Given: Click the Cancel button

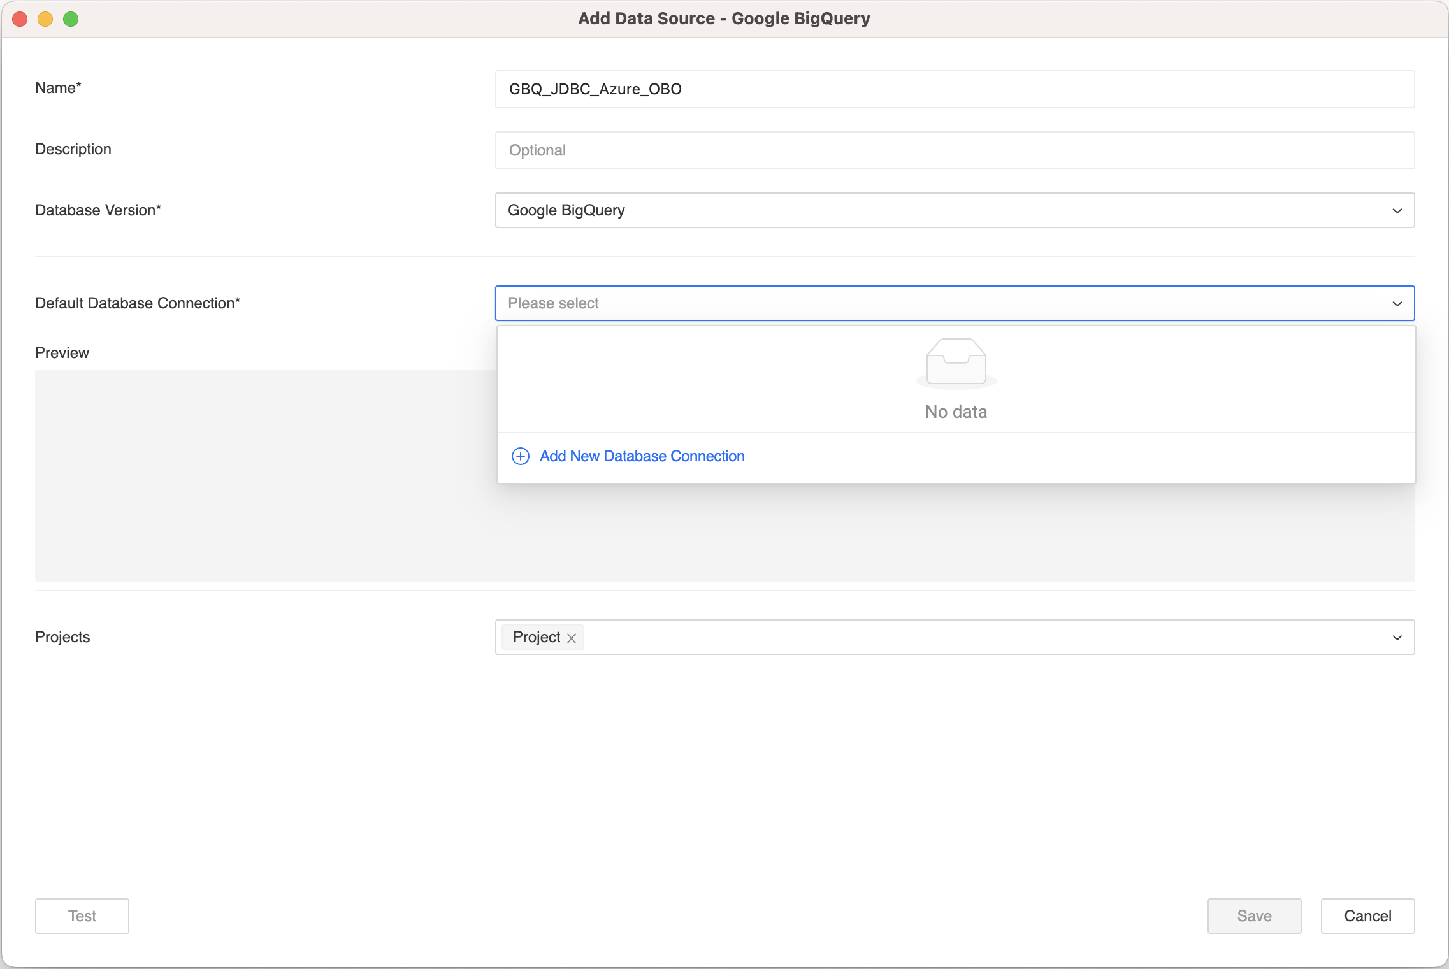Looking at the screenshot, I should [1367, 915].
